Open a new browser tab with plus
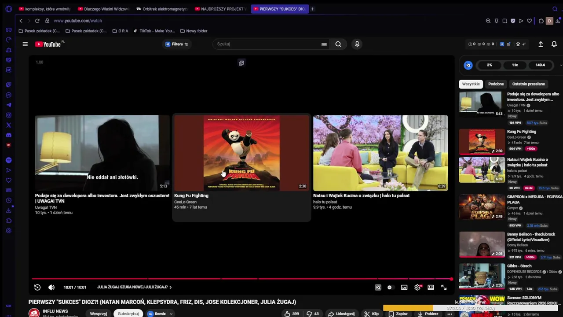563x317 pixels. (x=312, y=9)
